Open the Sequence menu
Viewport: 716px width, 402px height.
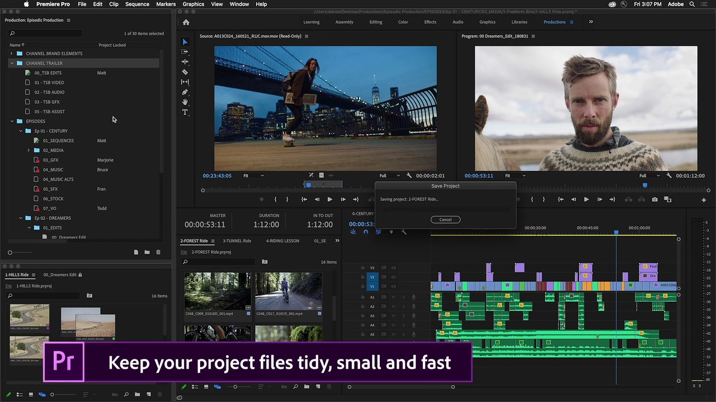point(137,4)
